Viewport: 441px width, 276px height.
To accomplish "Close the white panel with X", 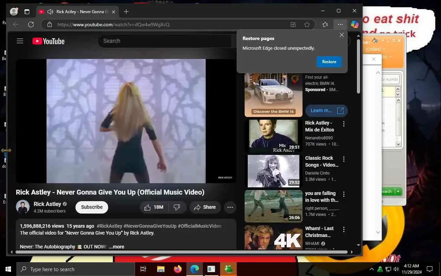I will point(373,59).
